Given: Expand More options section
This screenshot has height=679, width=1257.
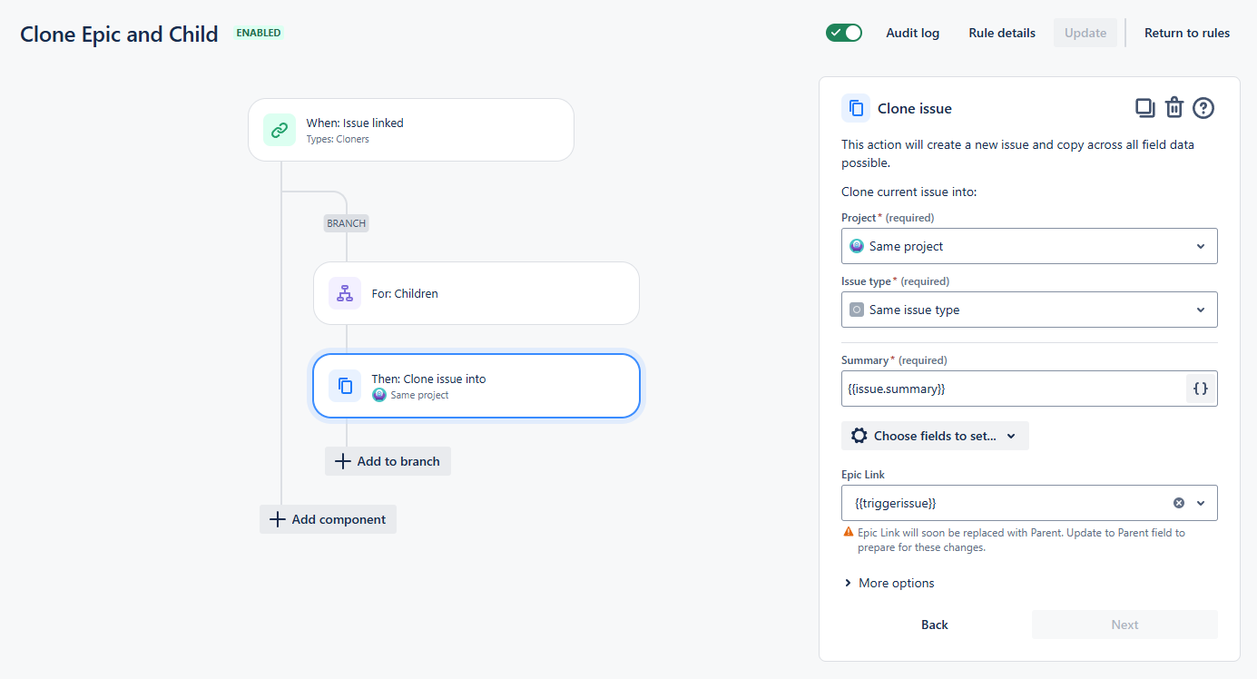Looking at the screenshot, I should [889, 583].
